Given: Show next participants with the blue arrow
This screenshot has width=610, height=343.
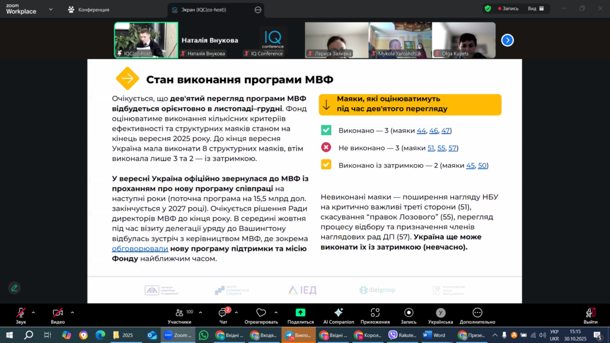Looking at the screenshot, I should tap(507, 40).
